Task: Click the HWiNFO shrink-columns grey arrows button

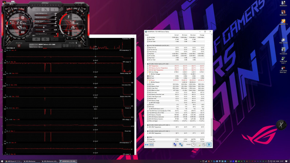Action: (152, 145)
